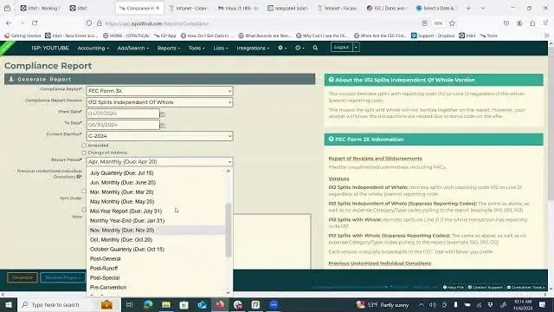
Task: Open File Explorer from the taskbar
Action: pos(166,304)
